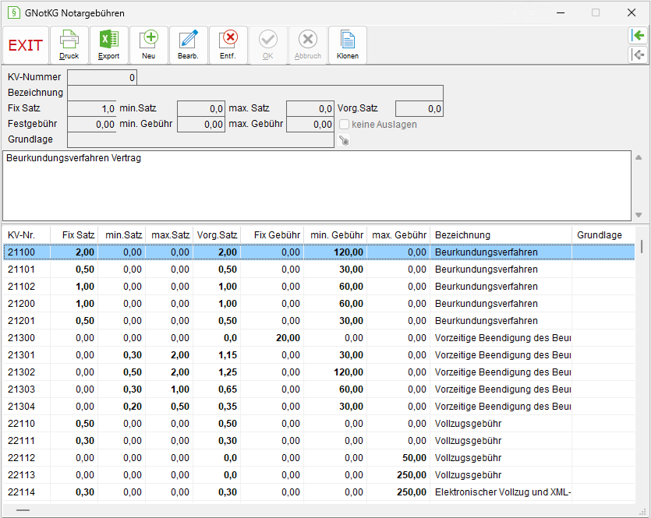
Task: Sort by min. Gebühr column header
Action: tap(335, 234)
